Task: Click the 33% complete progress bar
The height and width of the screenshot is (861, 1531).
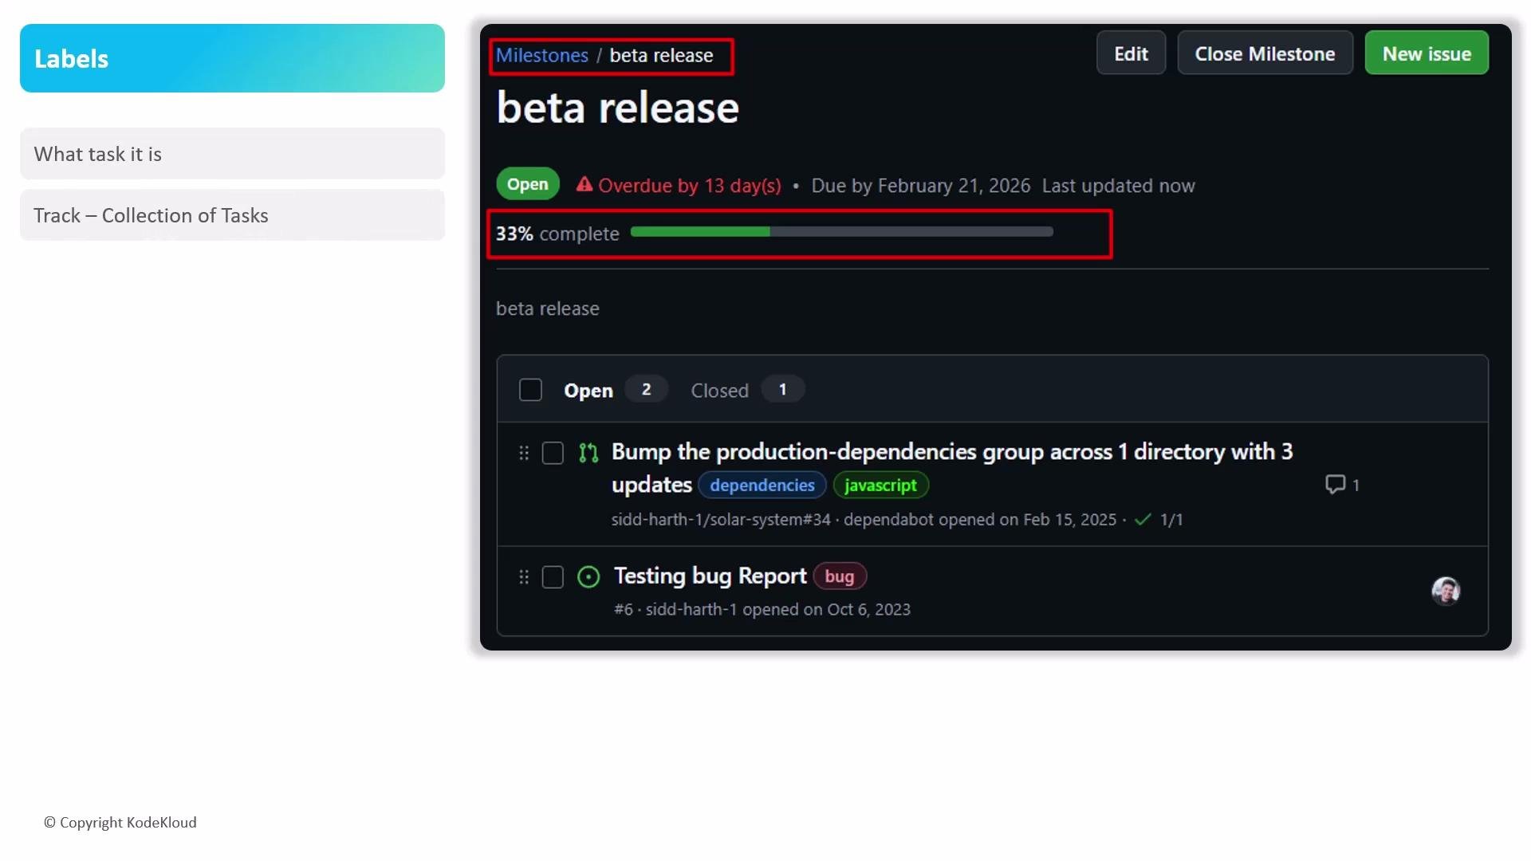Action: 841,232
